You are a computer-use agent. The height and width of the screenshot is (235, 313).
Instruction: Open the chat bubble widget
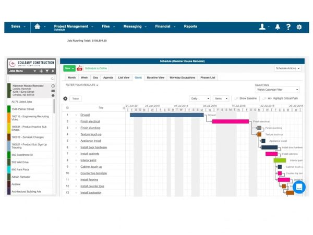click(299, 187)
